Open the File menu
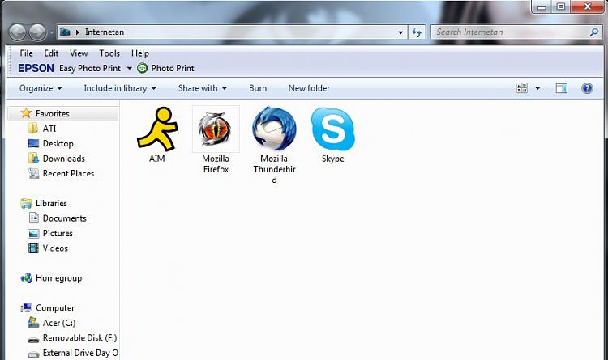Screen dimensions: 608x360 27,53
